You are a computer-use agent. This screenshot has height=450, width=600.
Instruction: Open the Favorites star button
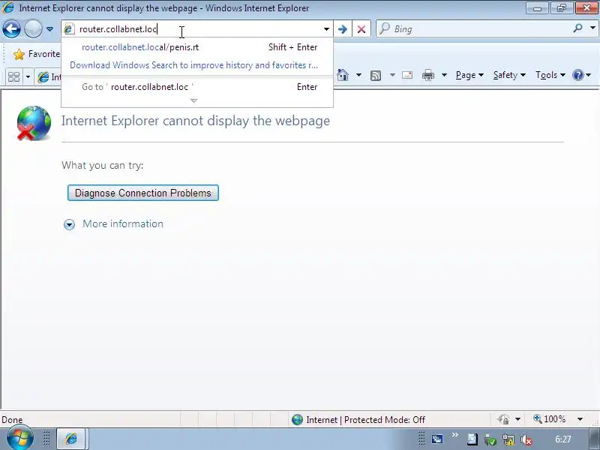pyautogui.click(x=36, y=54)
